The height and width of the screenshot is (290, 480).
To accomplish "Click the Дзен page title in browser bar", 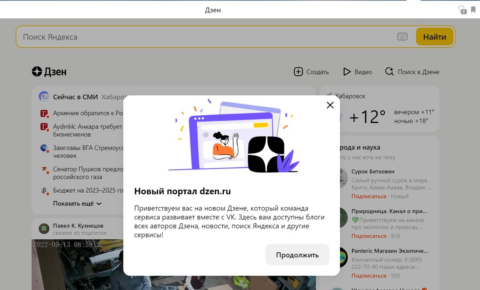I will click(213, 10).
